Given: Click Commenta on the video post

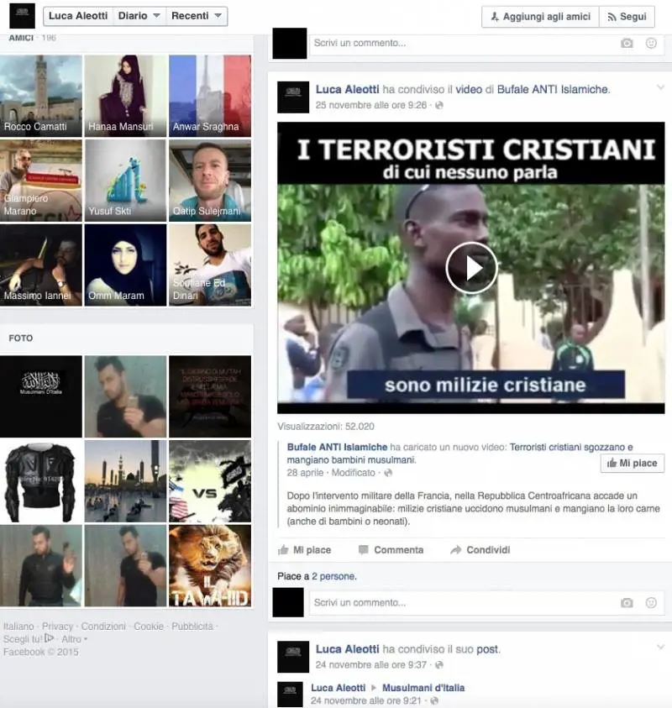Looking at the screenshot, I should pyautogui.click(x=391, y=550).
